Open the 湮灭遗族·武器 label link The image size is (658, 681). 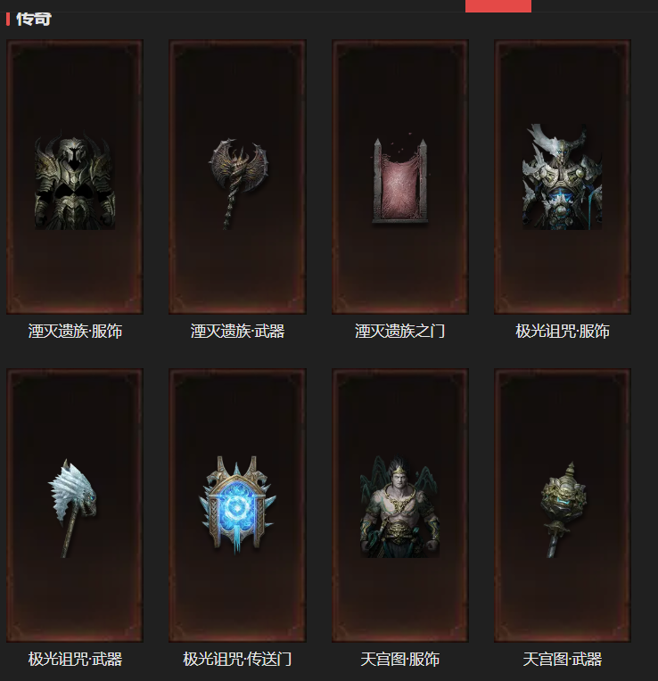click(237, 332)
